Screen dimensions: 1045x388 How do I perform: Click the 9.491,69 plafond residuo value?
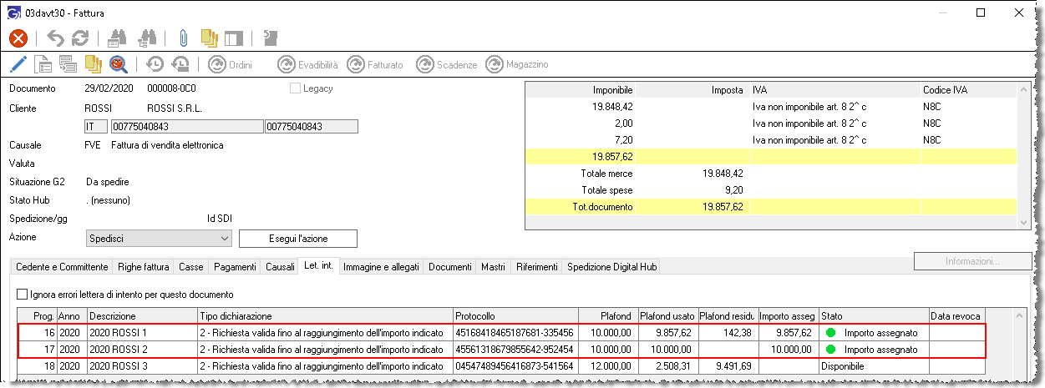click(728, 366)
